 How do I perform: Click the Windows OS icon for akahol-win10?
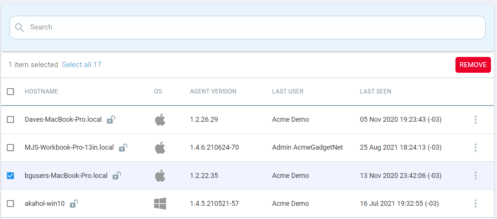160,204
